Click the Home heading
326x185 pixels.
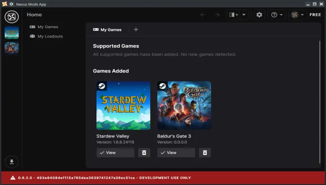(34, 15)
